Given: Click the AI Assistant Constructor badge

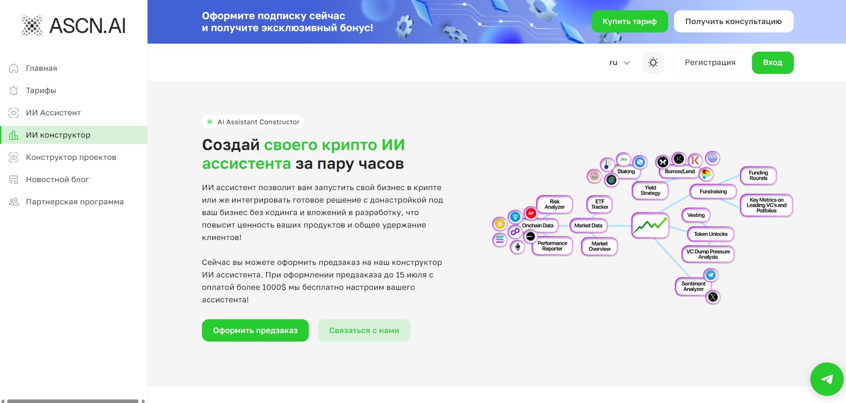Looking at the screenshot, I should click(253, 122).
